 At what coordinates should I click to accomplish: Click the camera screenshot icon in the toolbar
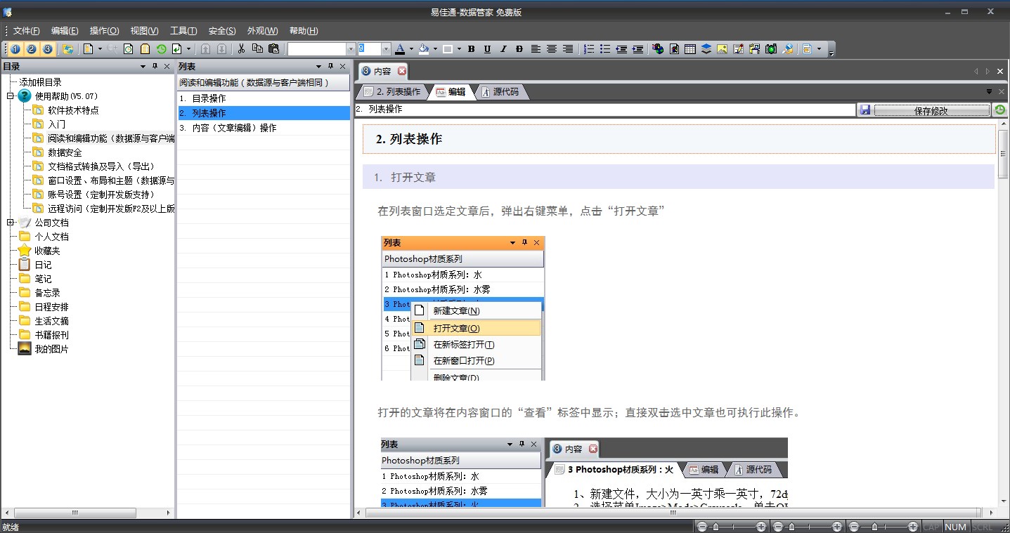(771, 49)
